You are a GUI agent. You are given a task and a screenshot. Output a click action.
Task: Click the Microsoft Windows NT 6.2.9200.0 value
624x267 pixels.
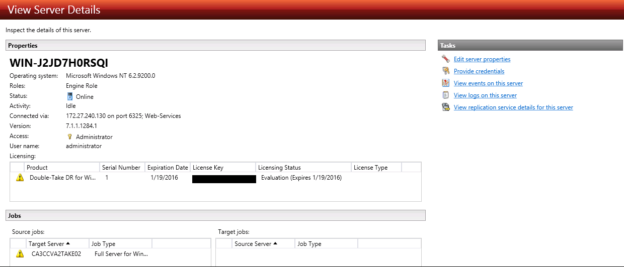tap(111, 76)
